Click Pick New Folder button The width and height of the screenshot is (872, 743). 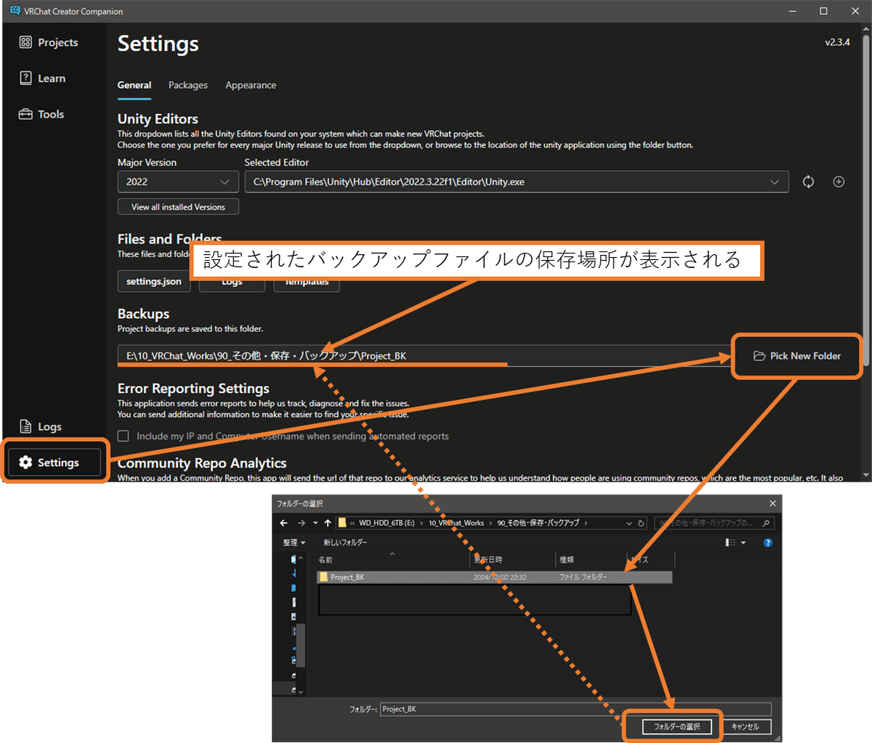797,356
